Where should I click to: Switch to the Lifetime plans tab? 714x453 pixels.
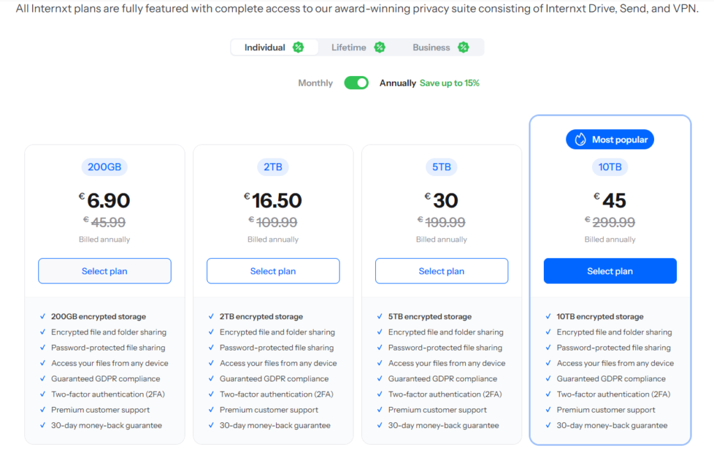click(358, 47)
